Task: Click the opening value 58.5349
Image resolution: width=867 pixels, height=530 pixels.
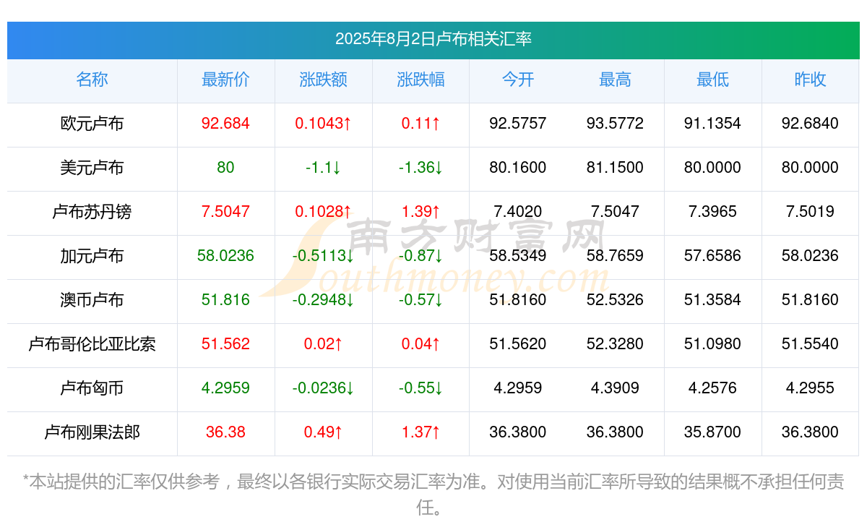Action: click(x=518, y=256)
